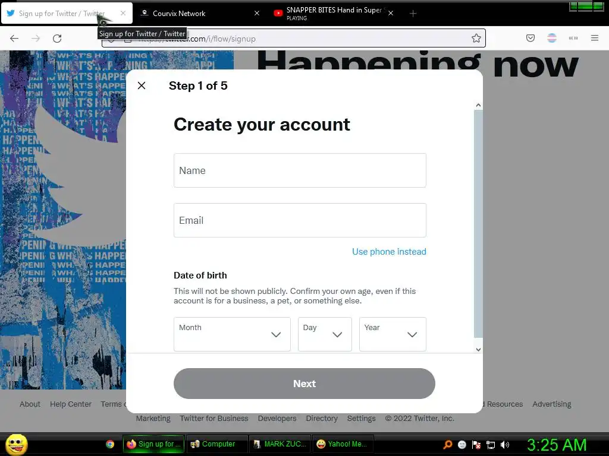Open the Marketing footer link
The width and height of the screenshot is (609, 456).
[x=153, y=419]
